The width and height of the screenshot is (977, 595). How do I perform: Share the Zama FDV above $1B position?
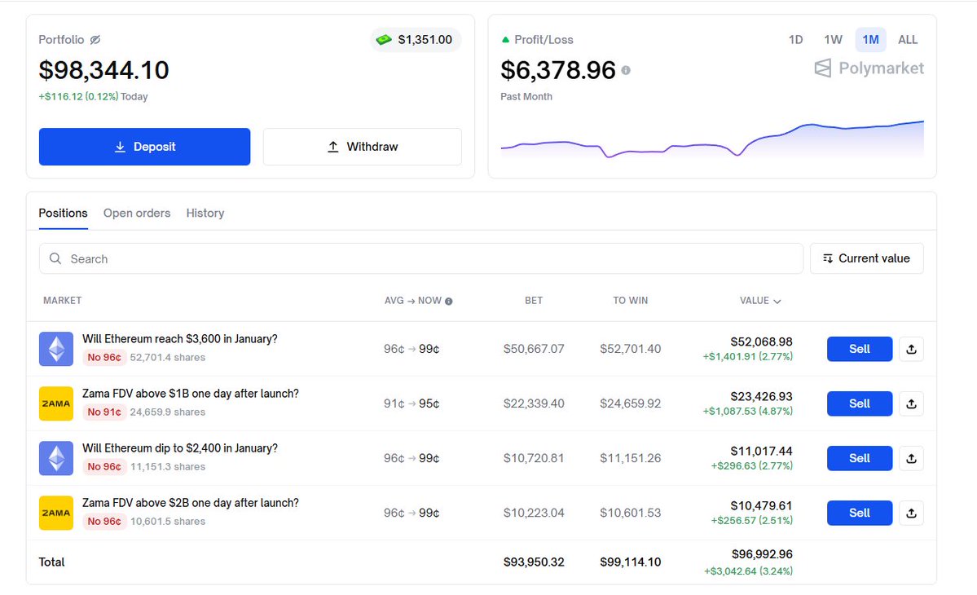911,403
